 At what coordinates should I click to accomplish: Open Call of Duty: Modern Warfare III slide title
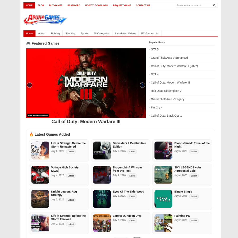point(86,122)
